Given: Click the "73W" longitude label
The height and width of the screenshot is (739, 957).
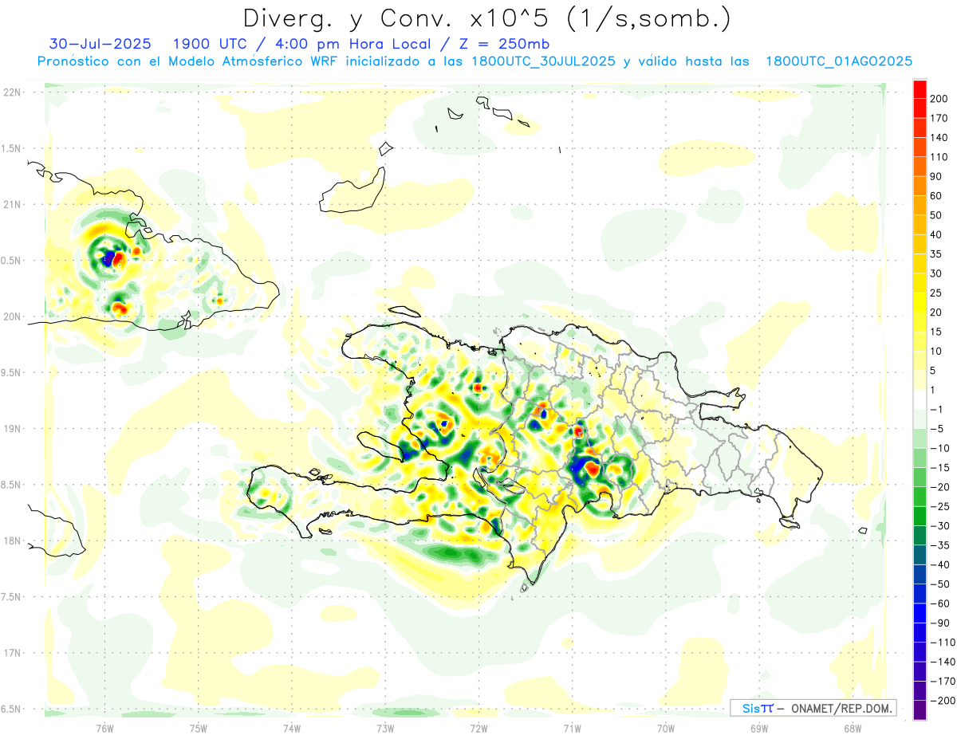Looking at the screenshot, I should click(385, 728).
